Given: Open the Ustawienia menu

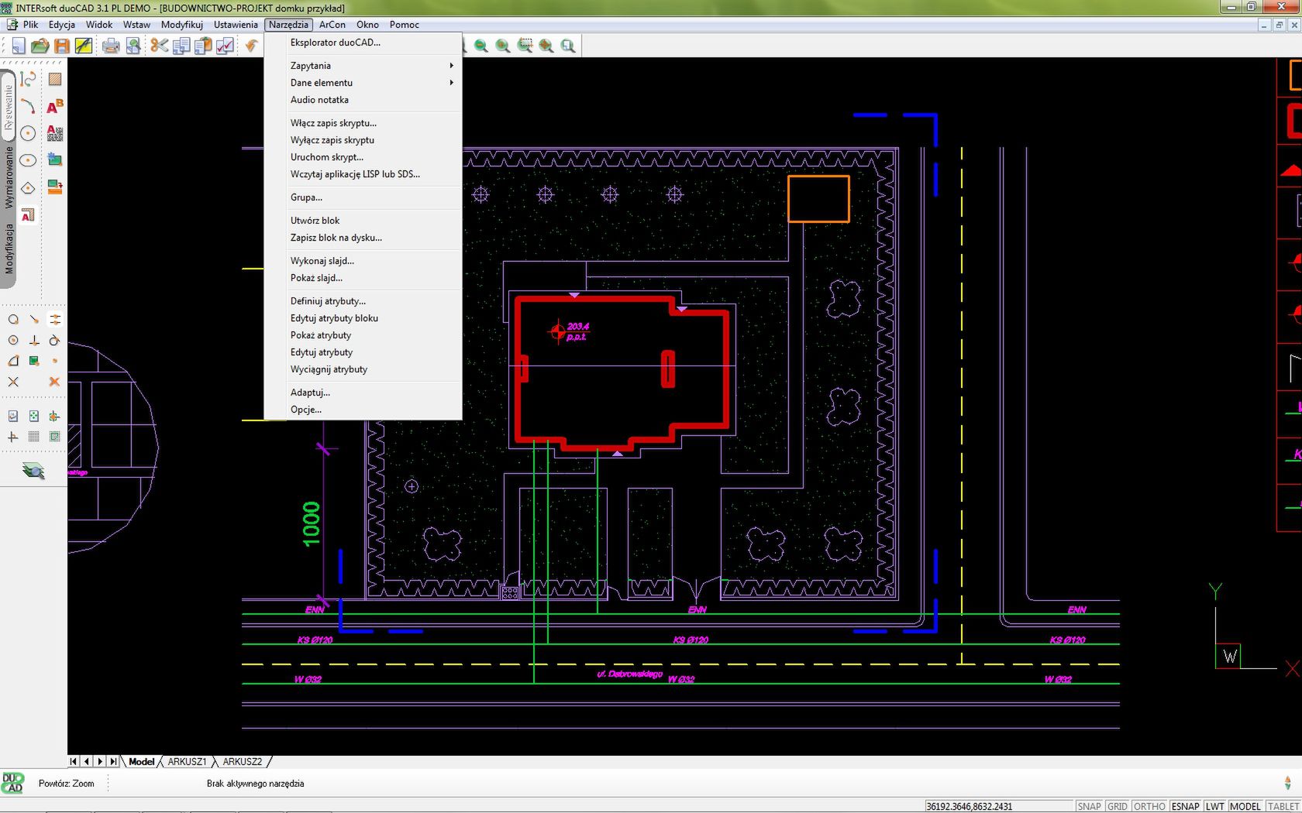Looking at the screenshot, I should pyautogui.click(x=236, y=25).
